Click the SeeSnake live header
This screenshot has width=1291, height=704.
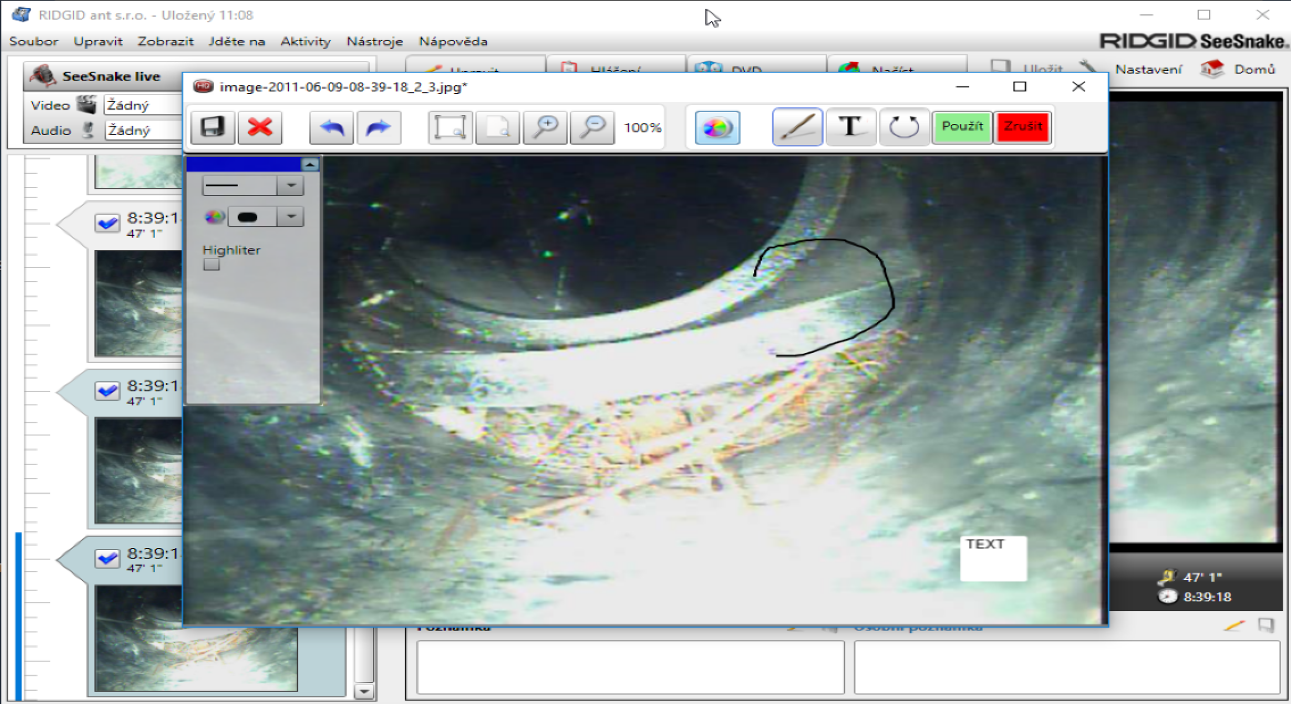pyautogui.click(x=111, y=76)
